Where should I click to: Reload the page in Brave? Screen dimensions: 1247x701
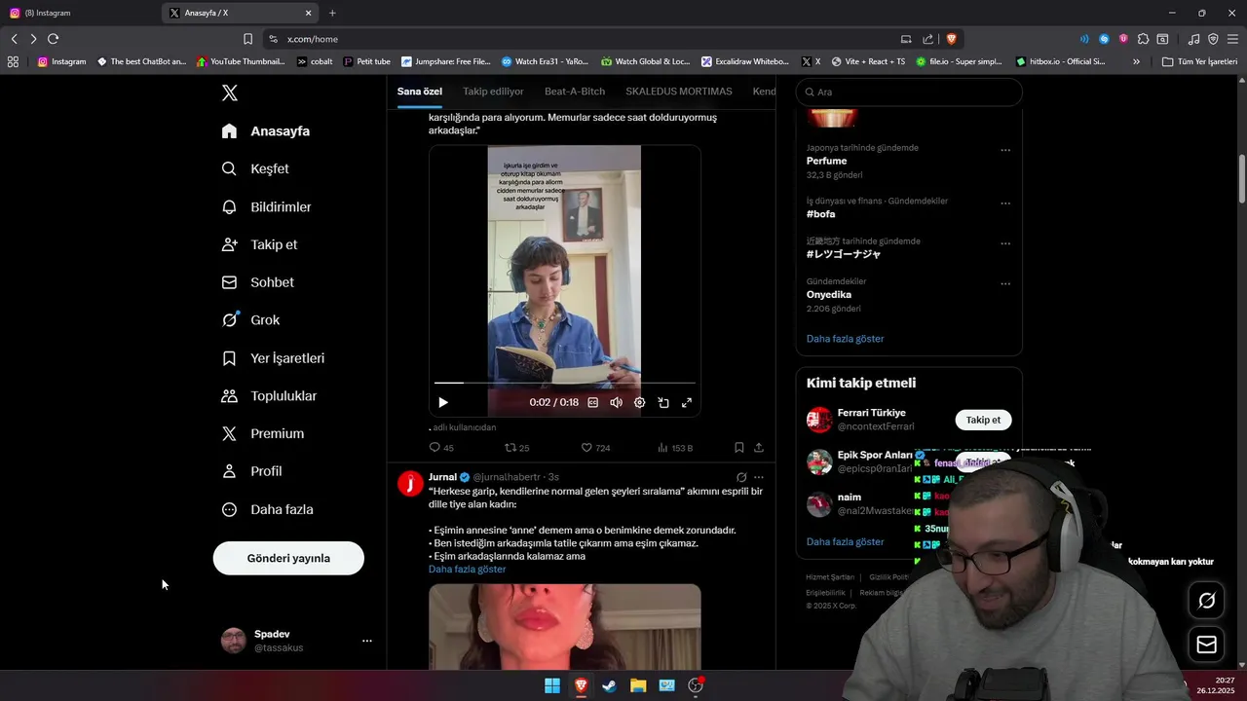tap(53, 39)
